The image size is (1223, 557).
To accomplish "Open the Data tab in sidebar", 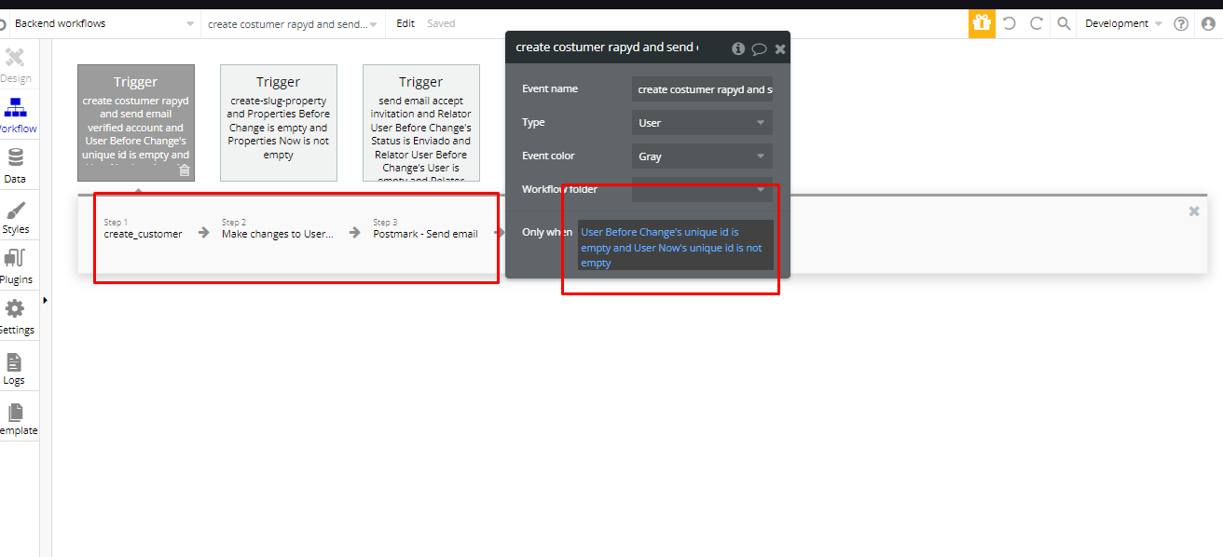I will coord(16,166).
